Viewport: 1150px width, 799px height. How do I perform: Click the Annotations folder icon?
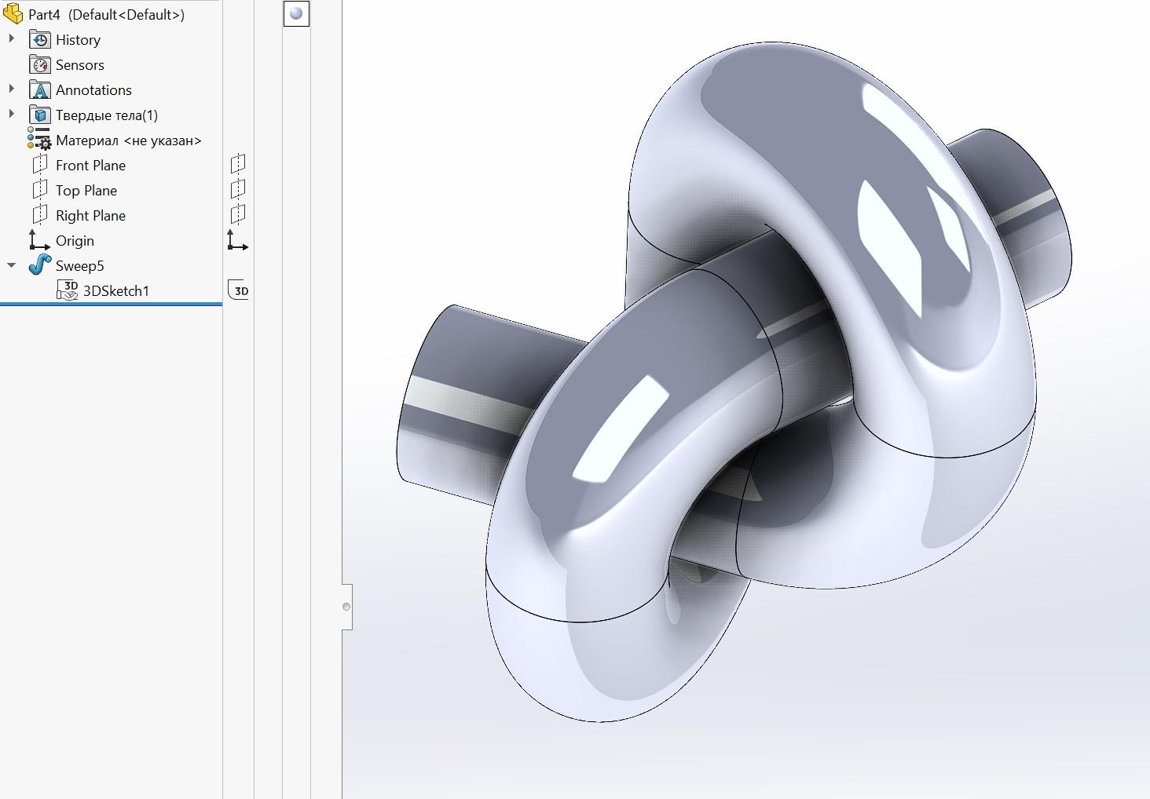(x=40, y=90)
